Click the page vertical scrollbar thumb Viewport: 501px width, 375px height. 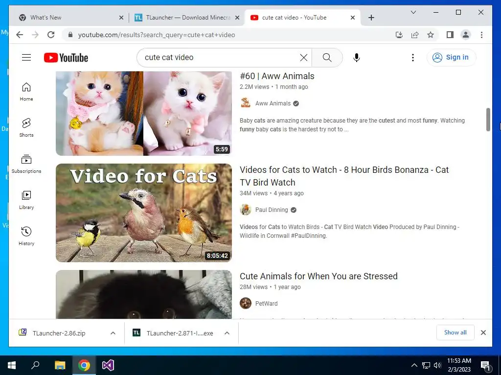coord(488,119)
